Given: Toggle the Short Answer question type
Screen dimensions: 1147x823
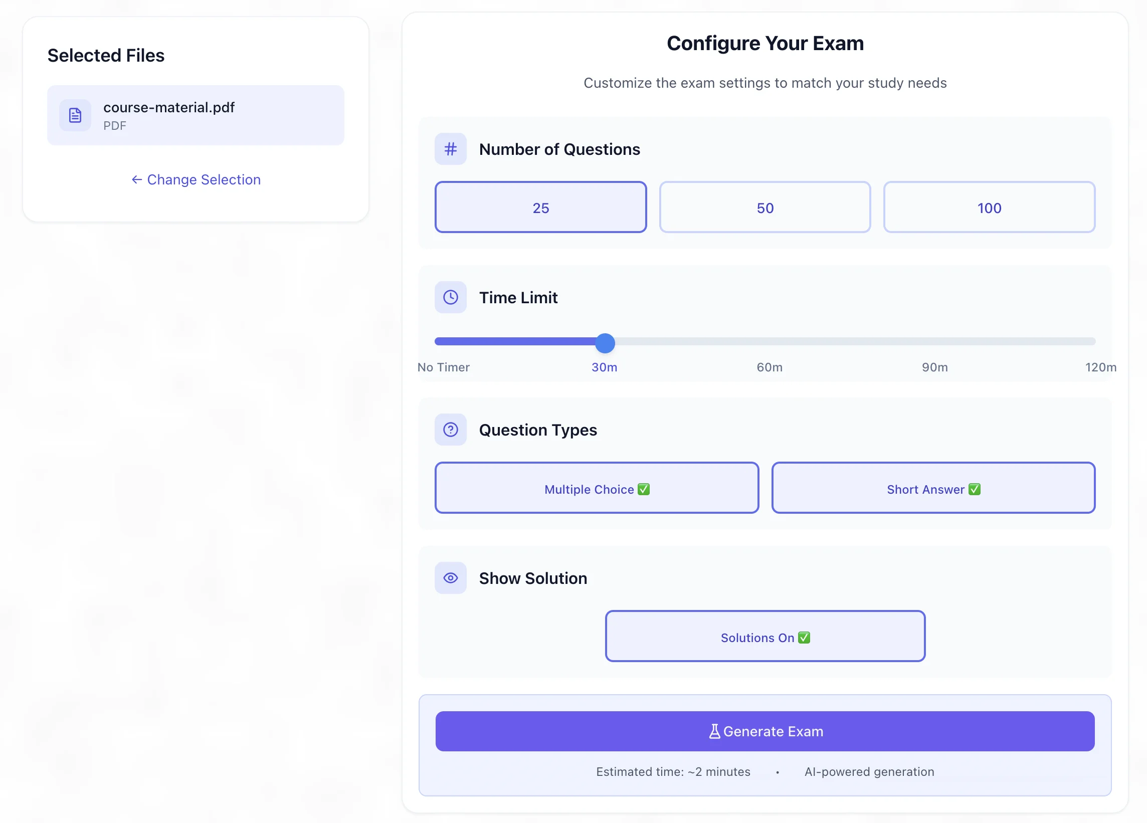Looking at the screenshot, I should tap(933, 488).
